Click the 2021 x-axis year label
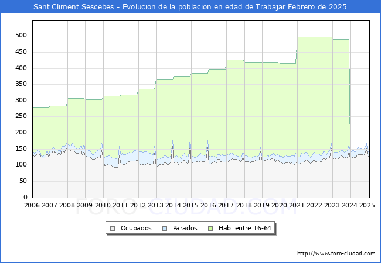This screenshot has height=263, width=381. [297, 205]
